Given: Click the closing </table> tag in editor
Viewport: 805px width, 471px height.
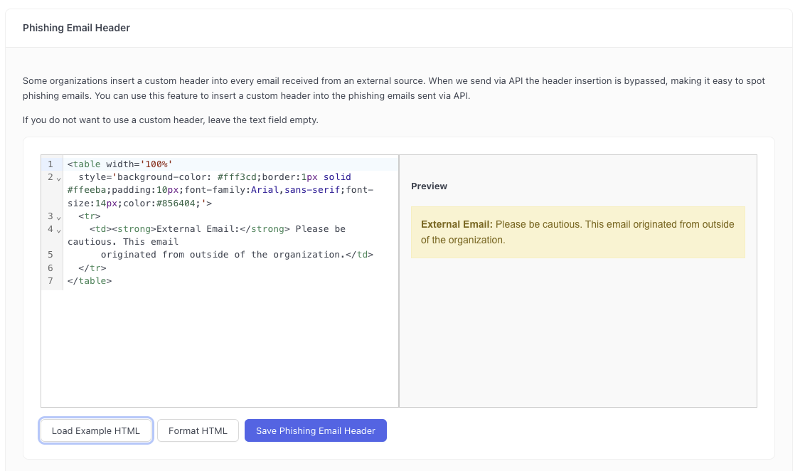Looking at the screenshot, I should coord(90,281).
